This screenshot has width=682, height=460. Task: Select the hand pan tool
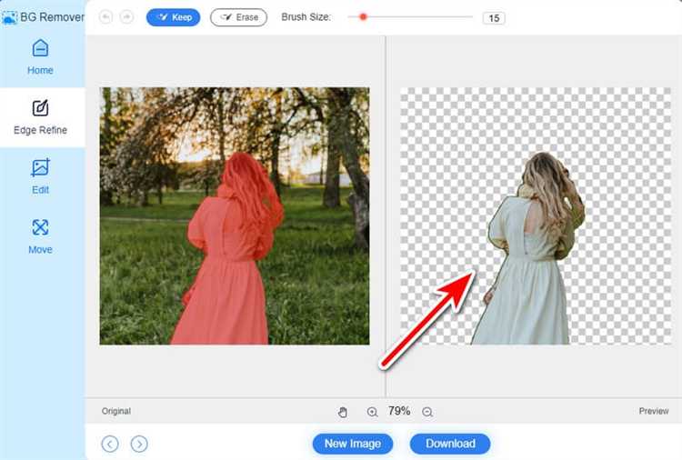[343, 412]
